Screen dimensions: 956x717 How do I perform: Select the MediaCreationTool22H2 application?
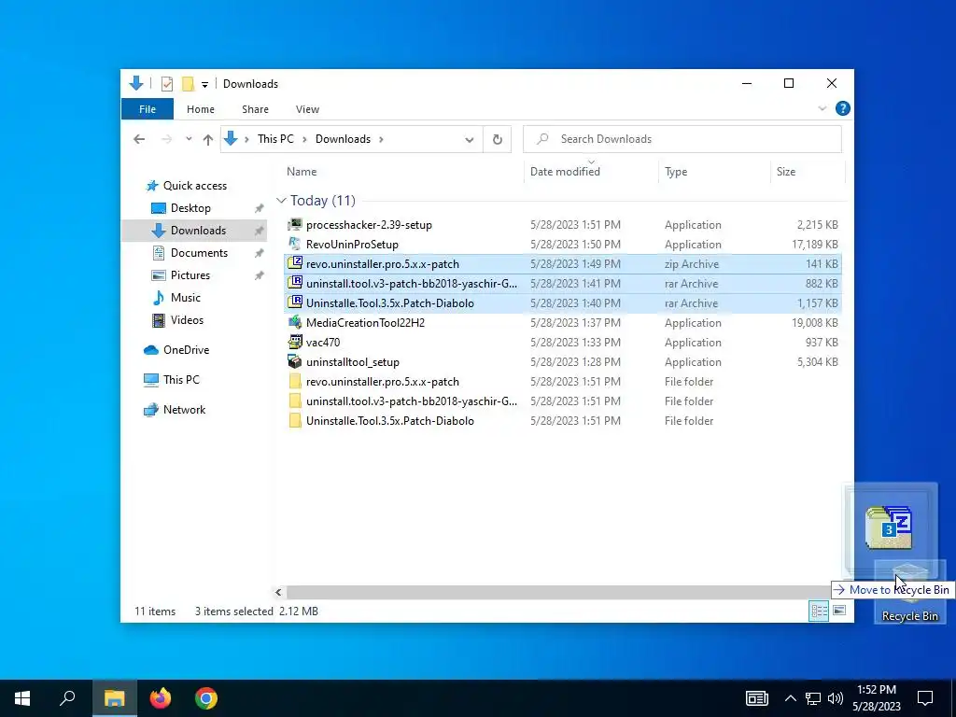(x=562, y=322)
